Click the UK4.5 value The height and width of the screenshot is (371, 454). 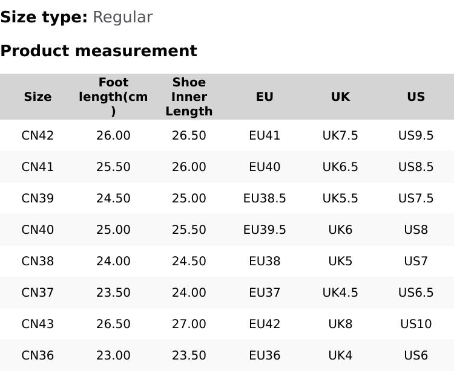click(x=340, y=292)
